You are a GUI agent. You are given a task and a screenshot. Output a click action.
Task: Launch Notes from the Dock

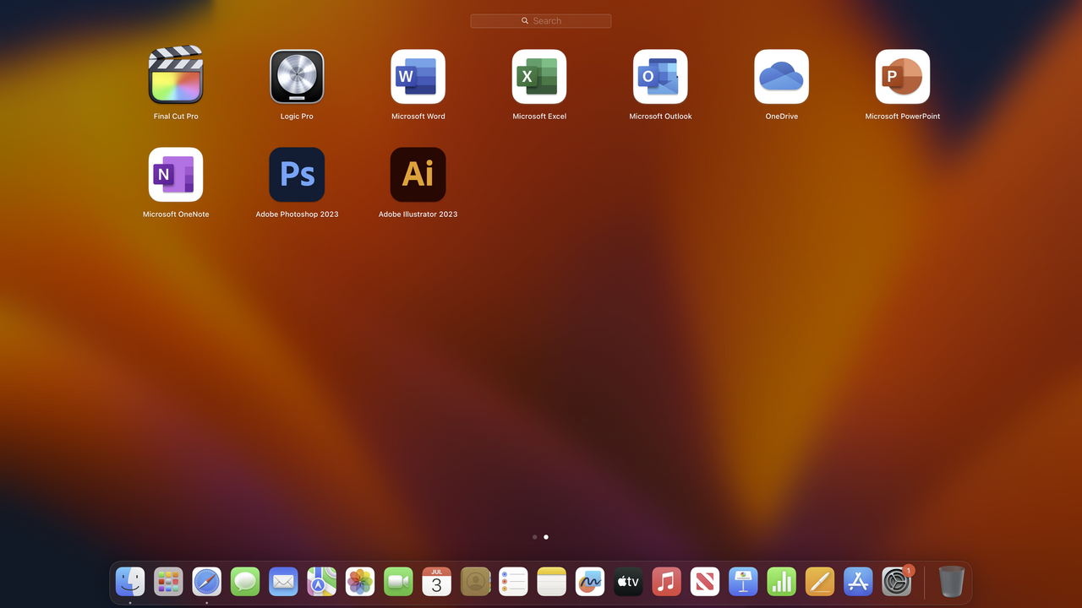551,582
